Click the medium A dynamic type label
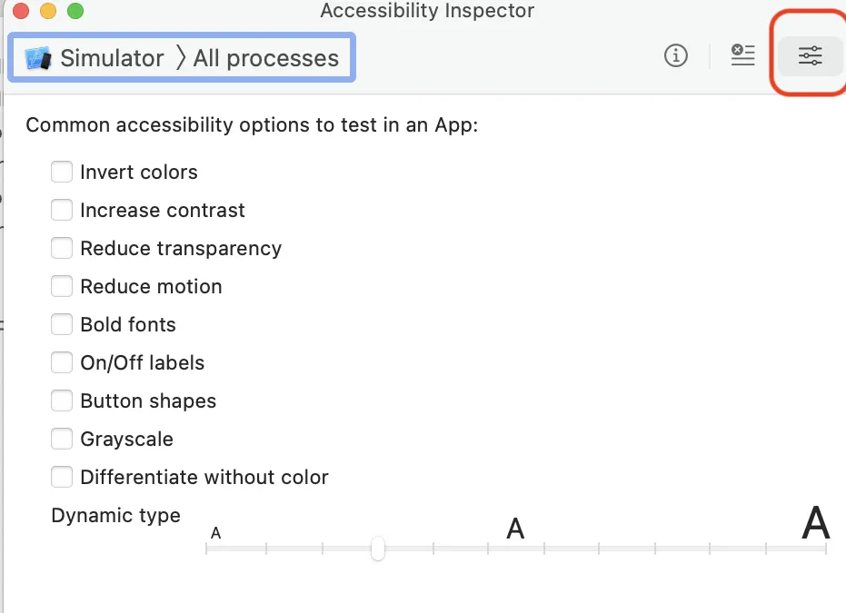The height and width of the screenshot is (613, 846). pos(515,529)
